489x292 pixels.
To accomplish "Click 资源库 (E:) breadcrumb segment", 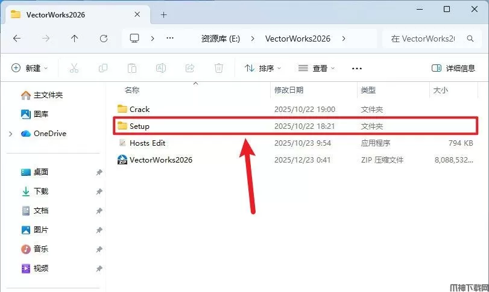I will coord(221,39).
